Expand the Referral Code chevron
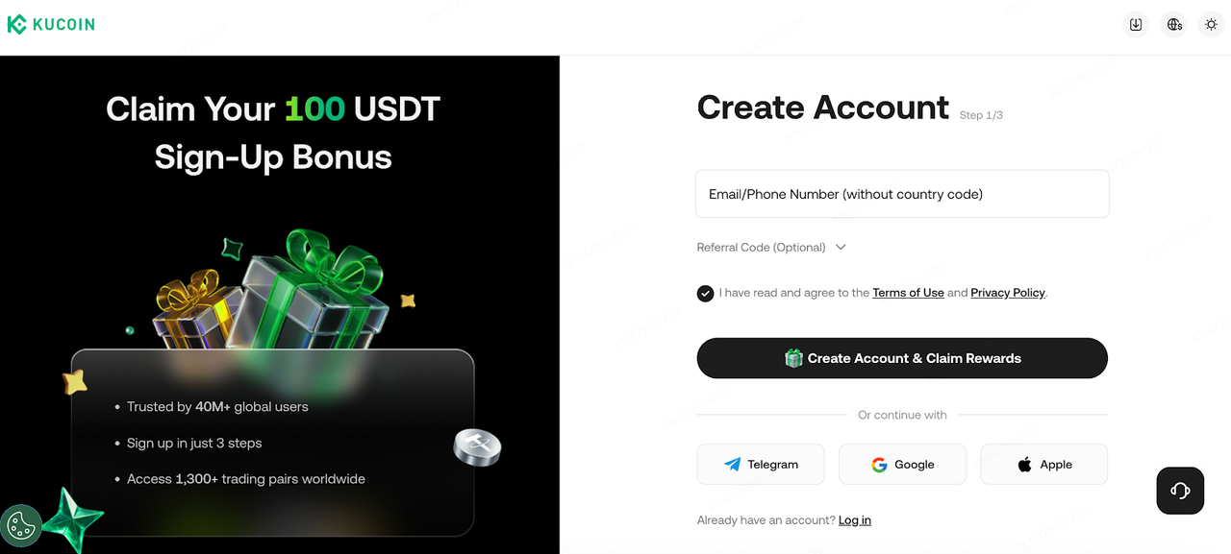This screenshot has width=1231, height=554. (841, 248)
